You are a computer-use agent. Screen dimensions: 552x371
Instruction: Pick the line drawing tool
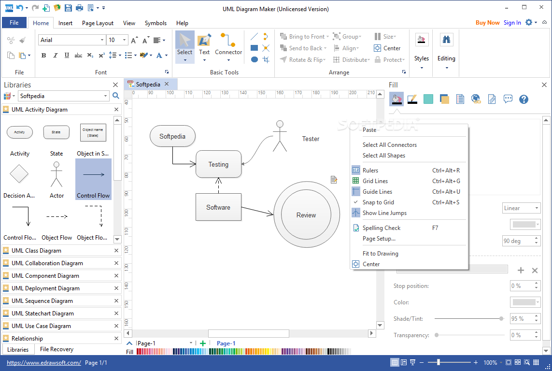click(254, 36)
